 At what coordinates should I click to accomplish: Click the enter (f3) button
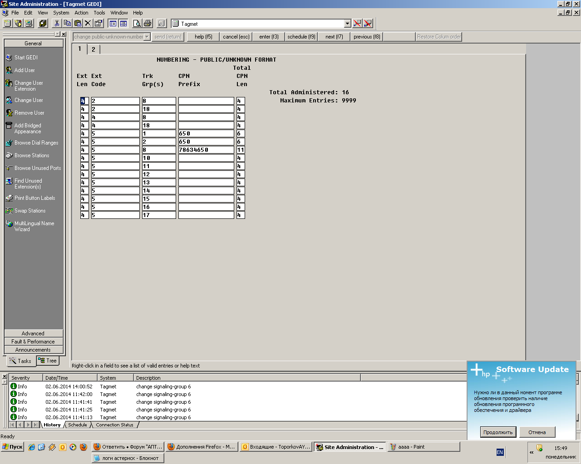(269, 37)
